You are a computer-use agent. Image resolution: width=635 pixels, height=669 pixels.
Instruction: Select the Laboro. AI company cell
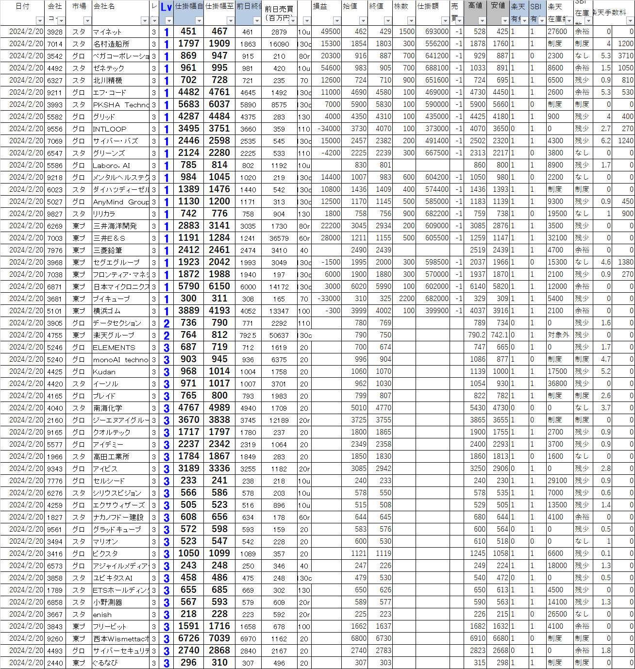[120, 165]
